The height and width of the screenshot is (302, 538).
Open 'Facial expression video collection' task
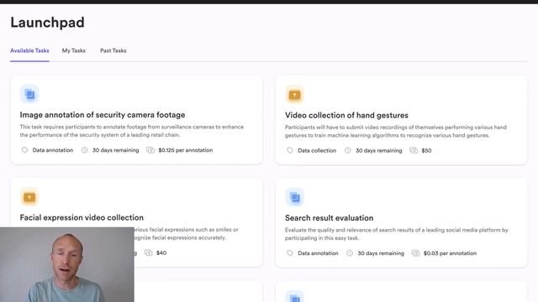pos(82,217)
